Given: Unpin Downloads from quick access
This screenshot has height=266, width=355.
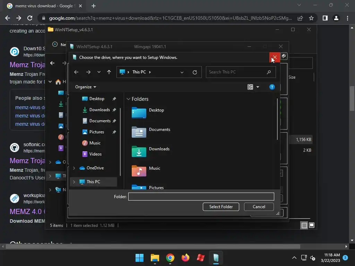Looking at the screenshot, I should (114, 110).
